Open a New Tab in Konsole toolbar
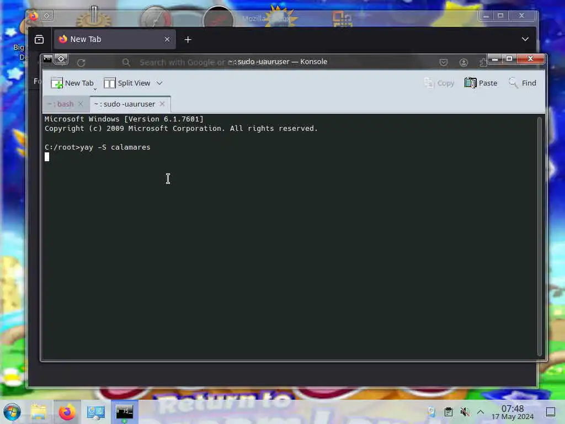This screenshot has width=565, height=424. (x=72, y=83)
